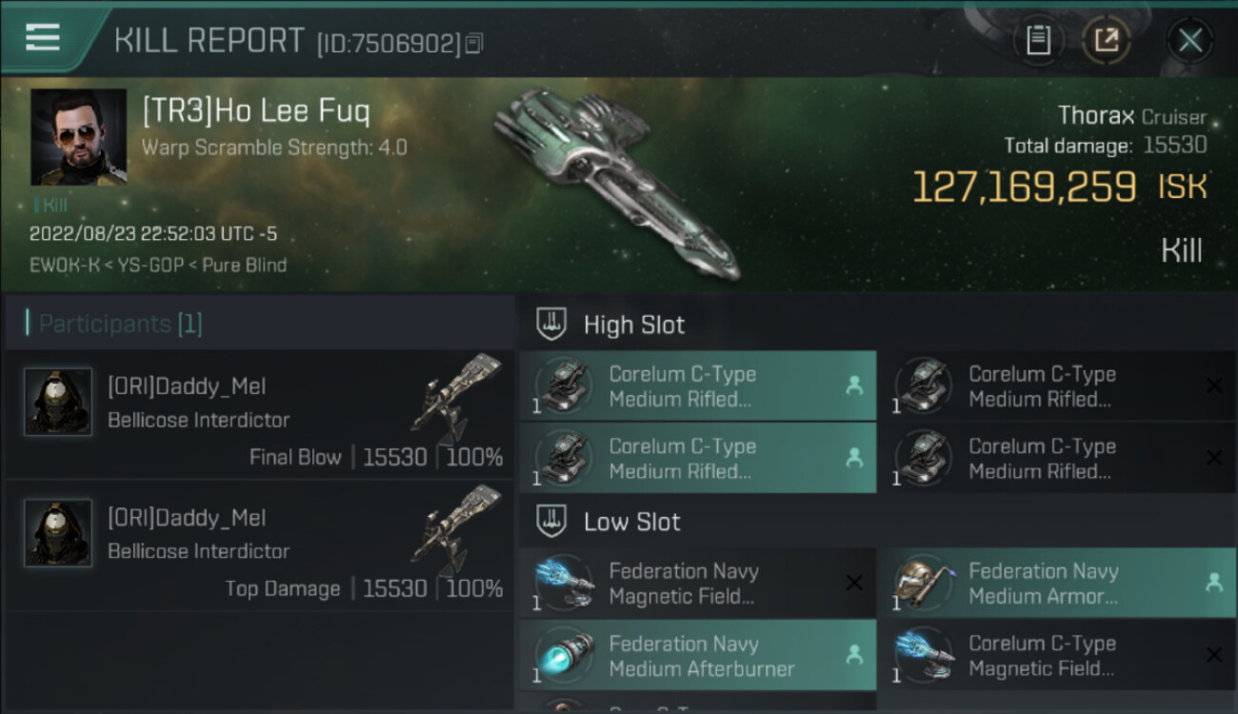Select Corelum C-Type Magnetic Field module
Image resolution: width=1238 pixels, height=714 pixels.
click(1055, 656)
